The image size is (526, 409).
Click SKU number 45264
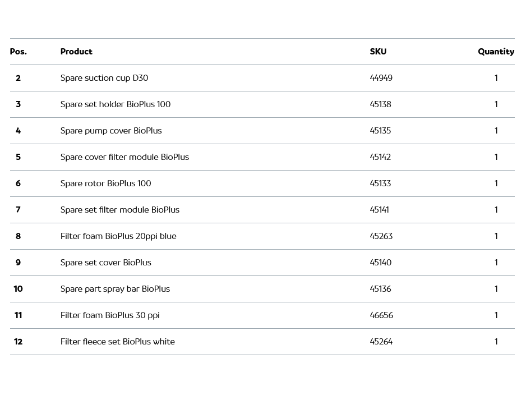tap(381, 342)
